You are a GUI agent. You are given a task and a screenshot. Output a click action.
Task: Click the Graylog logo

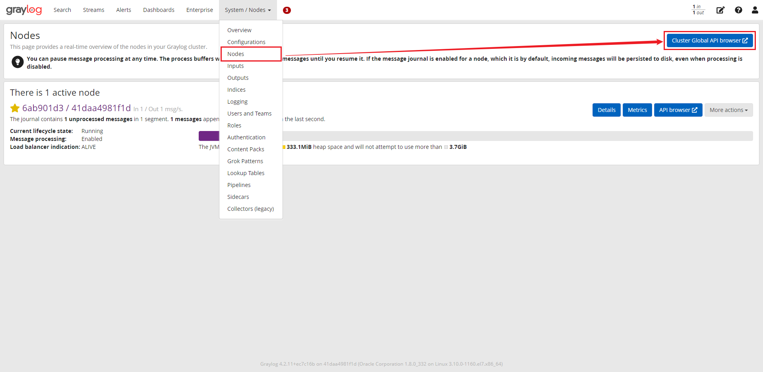(x=24, y=10)
